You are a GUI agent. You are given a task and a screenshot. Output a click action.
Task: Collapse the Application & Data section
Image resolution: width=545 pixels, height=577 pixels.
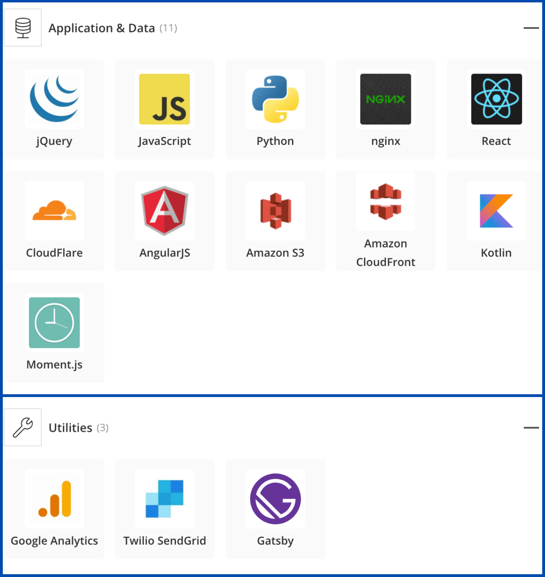coord(531,28)
